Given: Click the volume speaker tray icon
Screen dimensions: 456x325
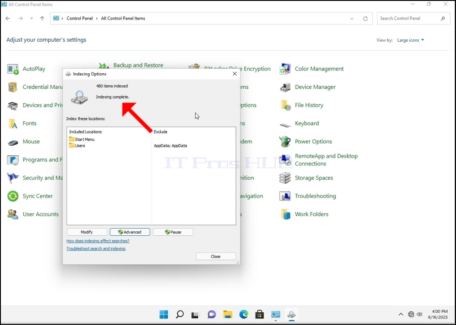Looking at the screenshot, I should point(419,314).
